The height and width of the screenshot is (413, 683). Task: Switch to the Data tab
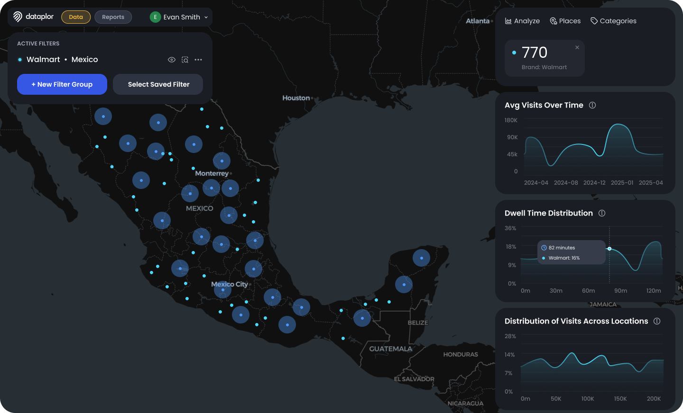pyautogui.click(x=76, y=17)
